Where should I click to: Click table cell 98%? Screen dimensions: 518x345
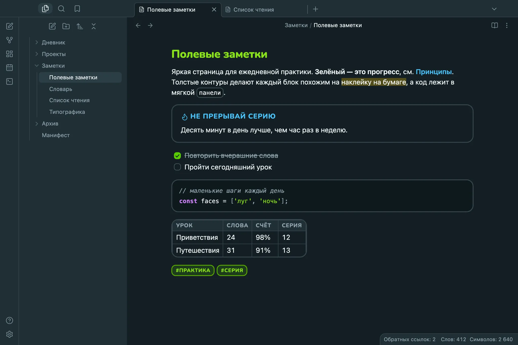[265, 238]
